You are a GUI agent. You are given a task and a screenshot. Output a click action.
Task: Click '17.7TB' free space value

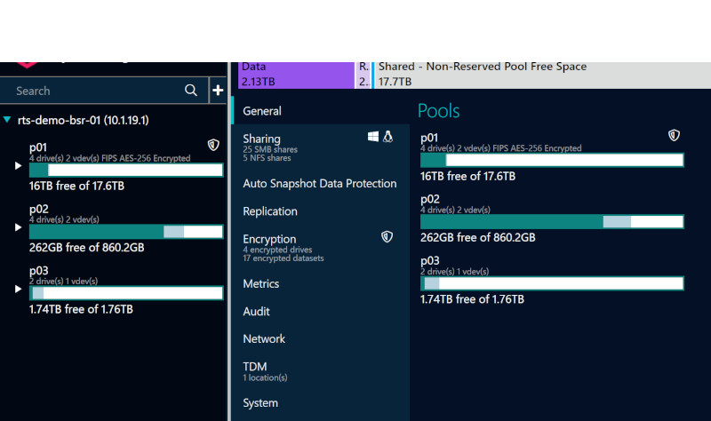tap(395, 82)
